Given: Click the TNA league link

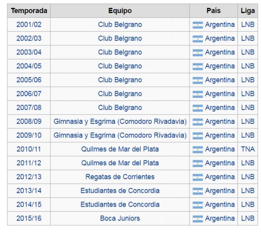Looking at the screenshot, I should tap(248, 149).
